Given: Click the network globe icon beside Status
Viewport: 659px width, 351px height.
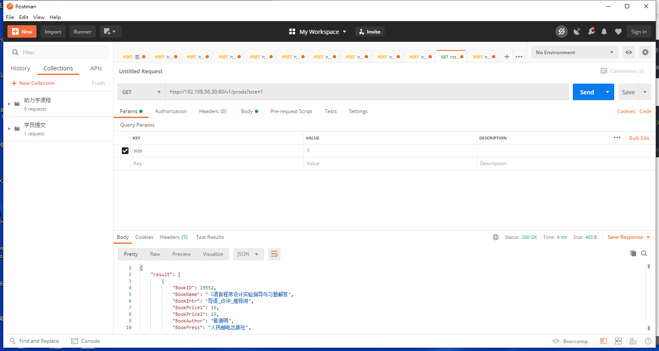Looking at the screenshot, I should click(496, 237).
